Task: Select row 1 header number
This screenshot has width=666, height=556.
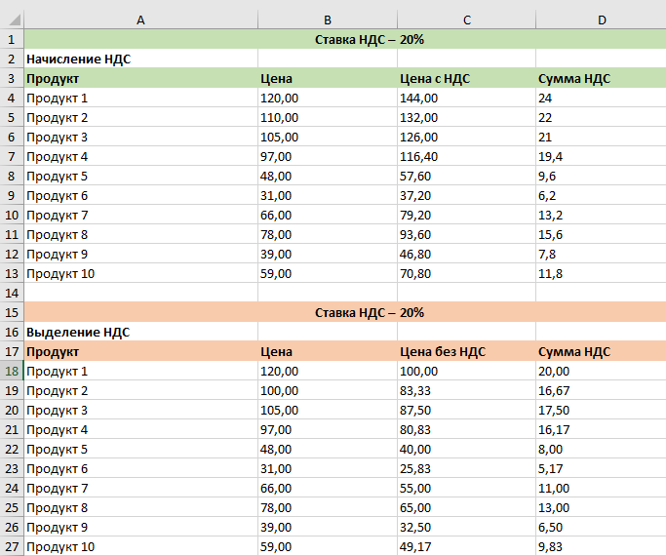Action: pyautogui.click(x=12, y=39)
